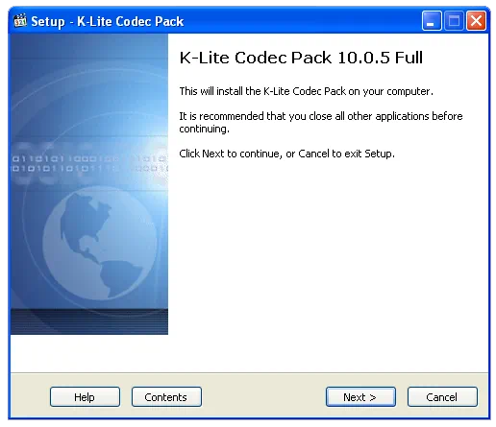Click the Next > button
This screenshot has height=427, width=496.
(360, 397)
